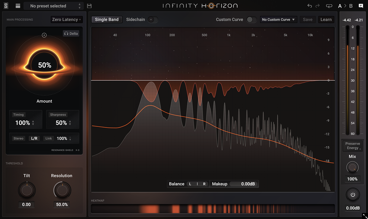This screenshot has height=219, width=368.
Task: Adjust the Mix knob
Action: (x=352, y=167)
